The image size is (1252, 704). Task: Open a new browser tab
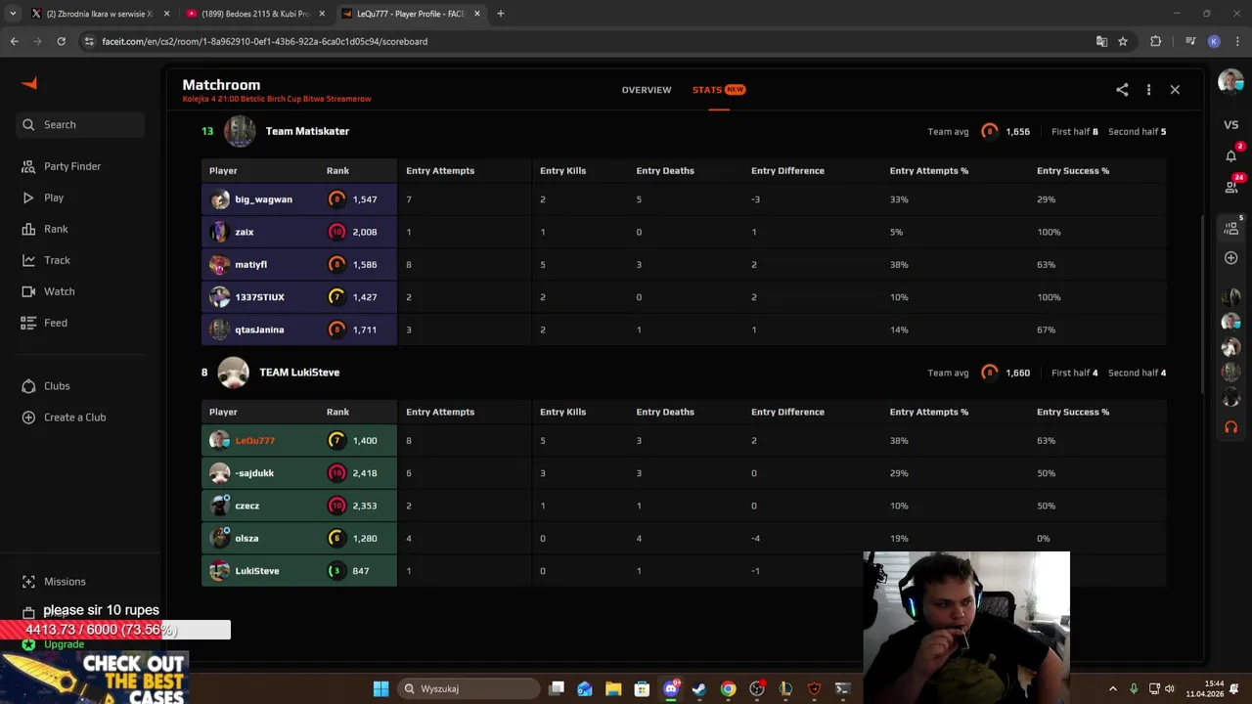tap(501, 14)
